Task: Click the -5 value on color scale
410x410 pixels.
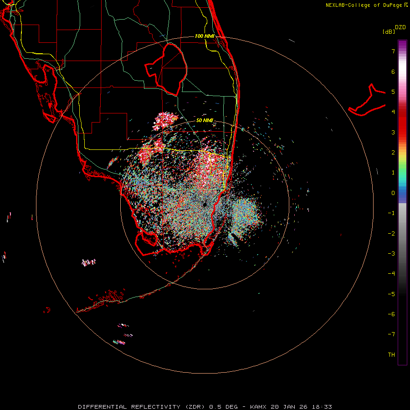Action: click(x=391, y=294)
